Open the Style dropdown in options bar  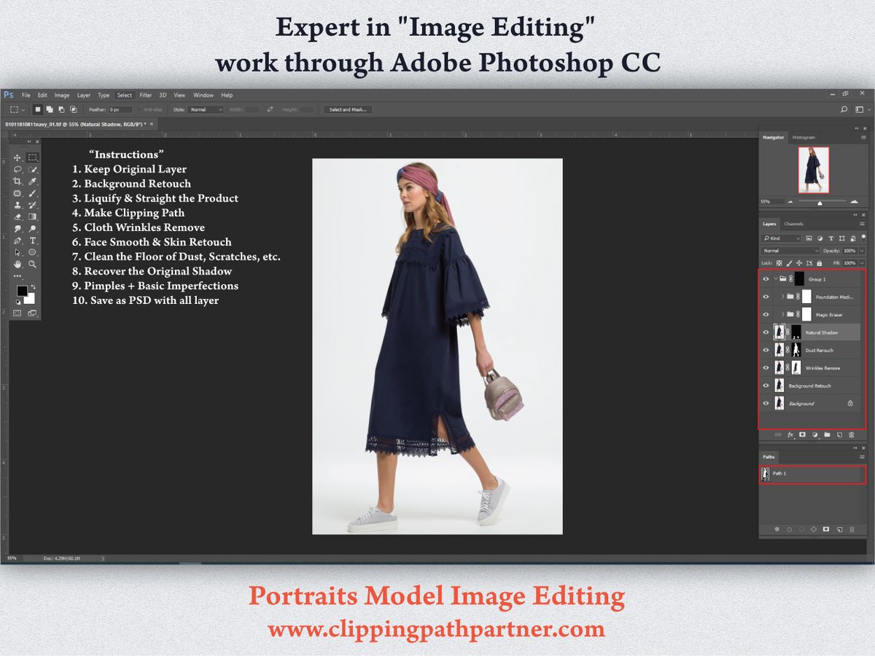206,109
